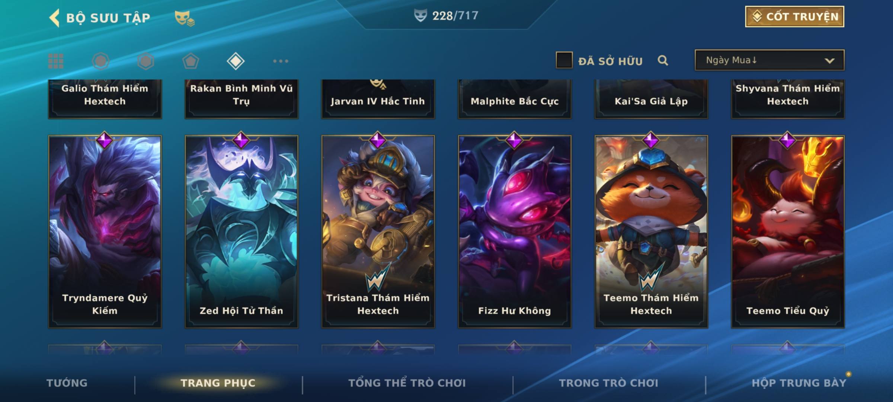Switch to the Trong Trò Chơi tab

[x=609, y=383]
